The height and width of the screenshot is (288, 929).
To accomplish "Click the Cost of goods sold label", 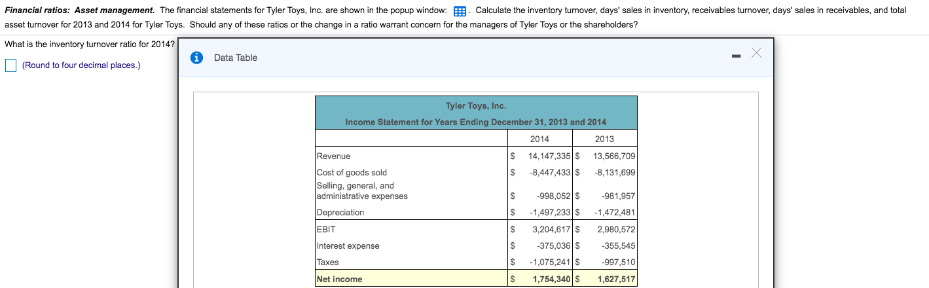I will point(352,173).
